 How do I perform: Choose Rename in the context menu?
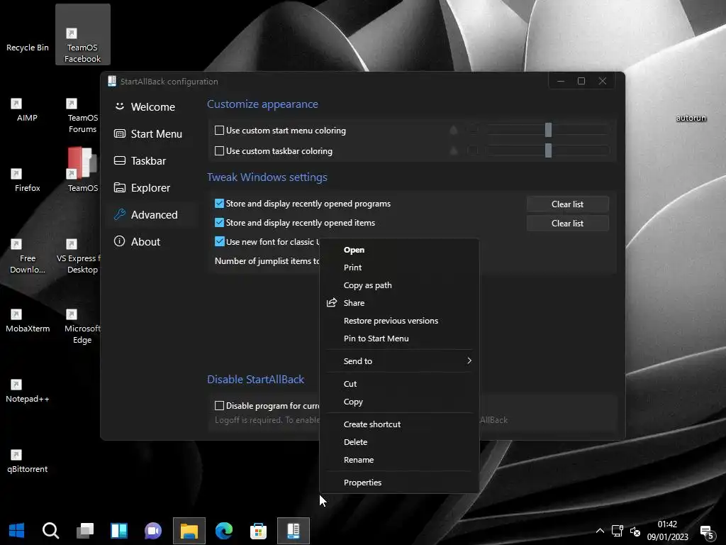coord(399,460)
